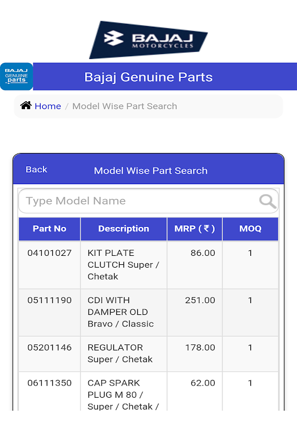Select part number 05111190
Viewport: 297px width, 445px height.
(49, 300)
